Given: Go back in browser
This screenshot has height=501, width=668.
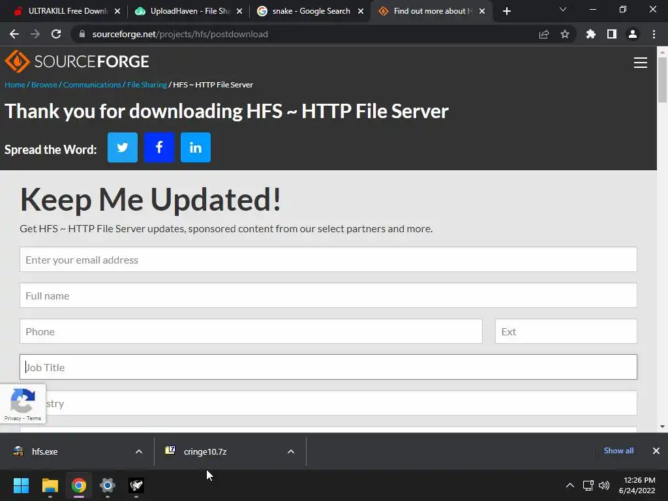Looking at the screenshot, I should click(x=14, y=34).
